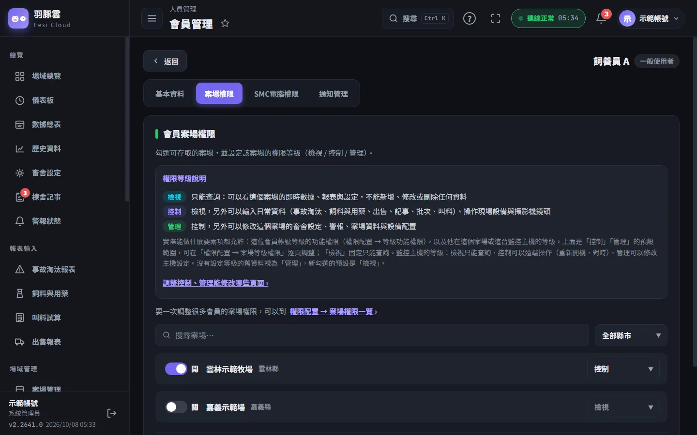This screenshot has width=697, height=435.
Task: Change 雲林示範牧場 permission level dropdown
Action: tap(623, 369)
